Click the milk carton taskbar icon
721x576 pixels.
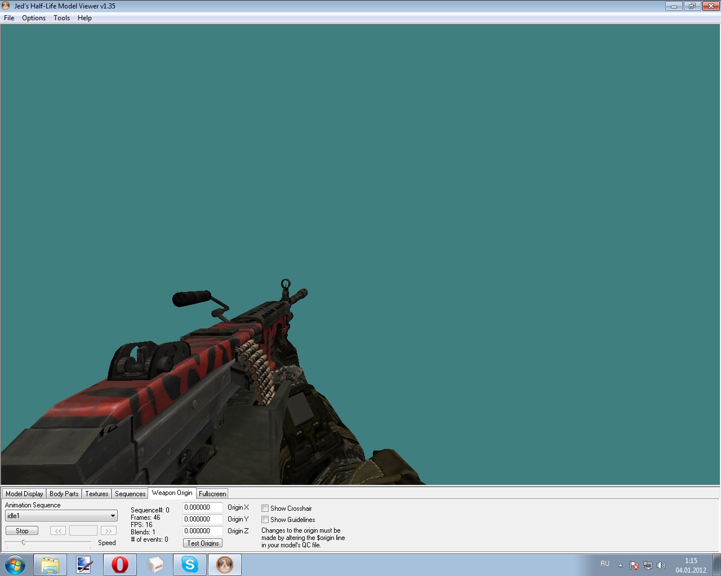pos(154,565)
